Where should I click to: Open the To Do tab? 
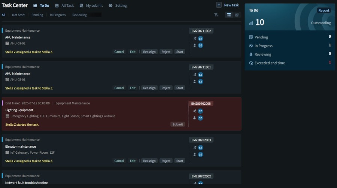(x=41, y=6)
